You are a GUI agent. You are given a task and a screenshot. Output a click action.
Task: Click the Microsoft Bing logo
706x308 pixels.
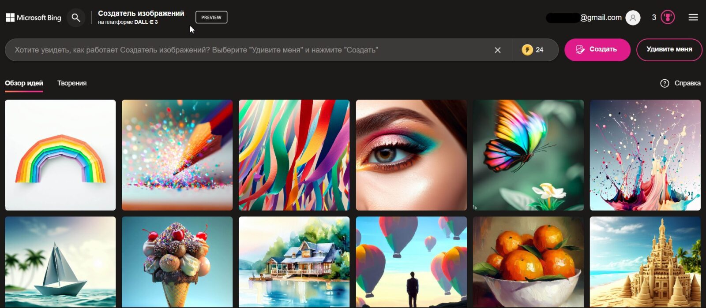click(x=34, y=18)
